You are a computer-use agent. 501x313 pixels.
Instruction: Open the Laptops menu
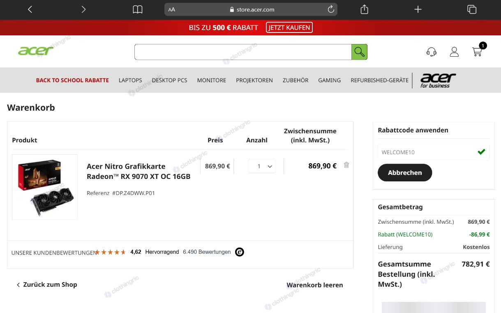pyautogui.click(x=130, y=80)
